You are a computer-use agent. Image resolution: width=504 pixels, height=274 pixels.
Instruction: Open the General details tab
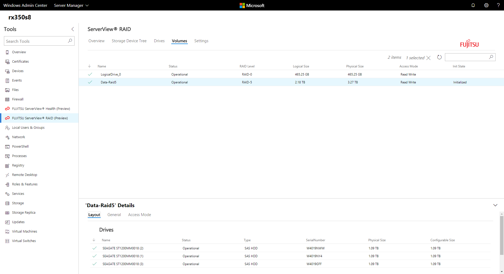[114, 215]
